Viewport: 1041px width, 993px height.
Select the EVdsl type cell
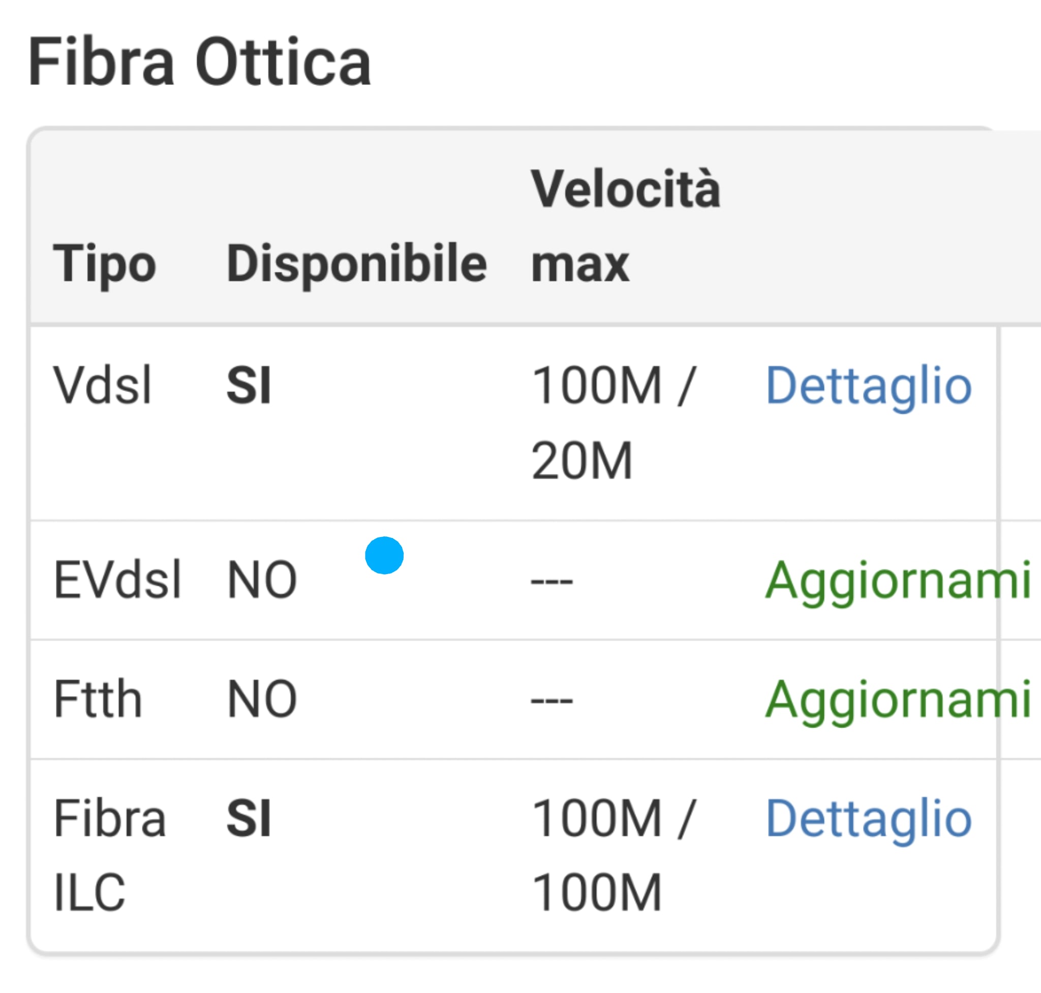[x=117, y=581]
